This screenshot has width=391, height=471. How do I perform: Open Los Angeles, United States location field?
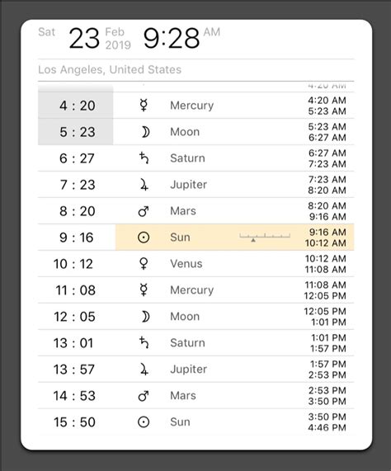pyautogui.click(x=110, y=69)
